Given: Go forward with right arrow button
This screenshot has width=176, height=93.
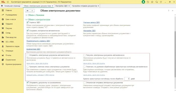Looking at the screenshot, I should [x=32, y=11].
